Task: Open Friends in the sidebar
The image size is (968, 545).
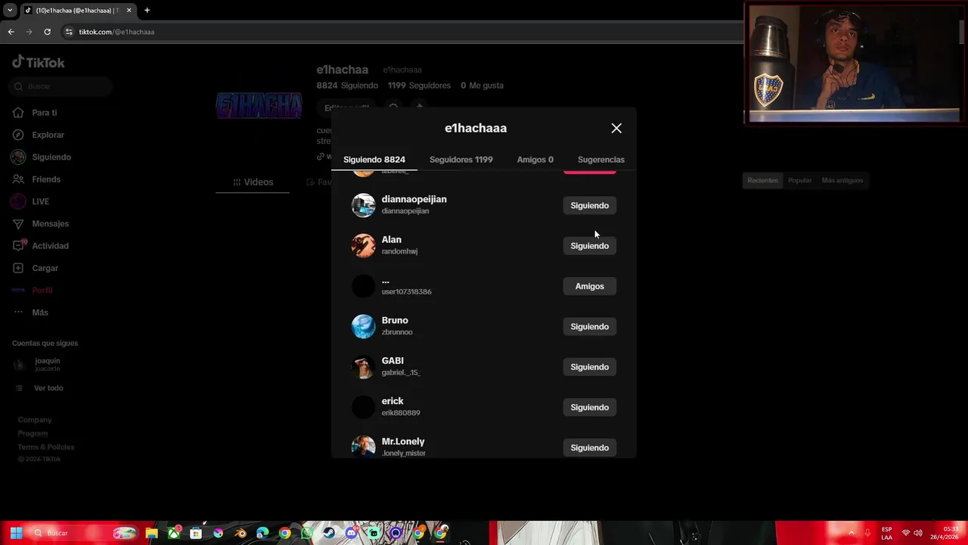Action: pos(45,179)
